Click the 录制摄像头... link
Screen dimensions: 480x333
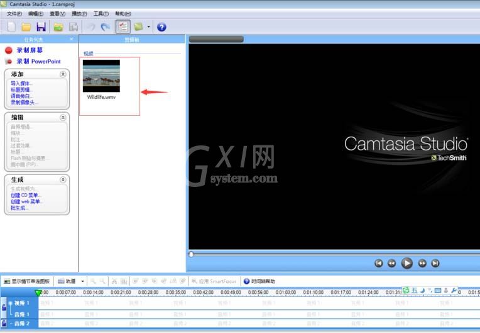25,103
